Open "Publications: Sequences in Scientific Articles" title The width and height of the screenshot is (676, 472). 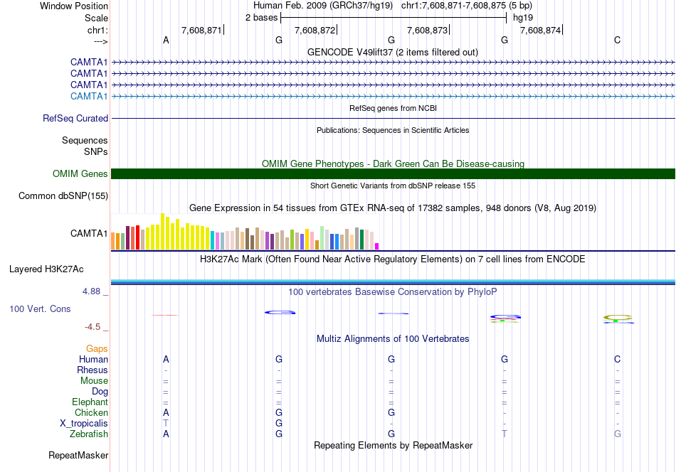click(393, 130)
